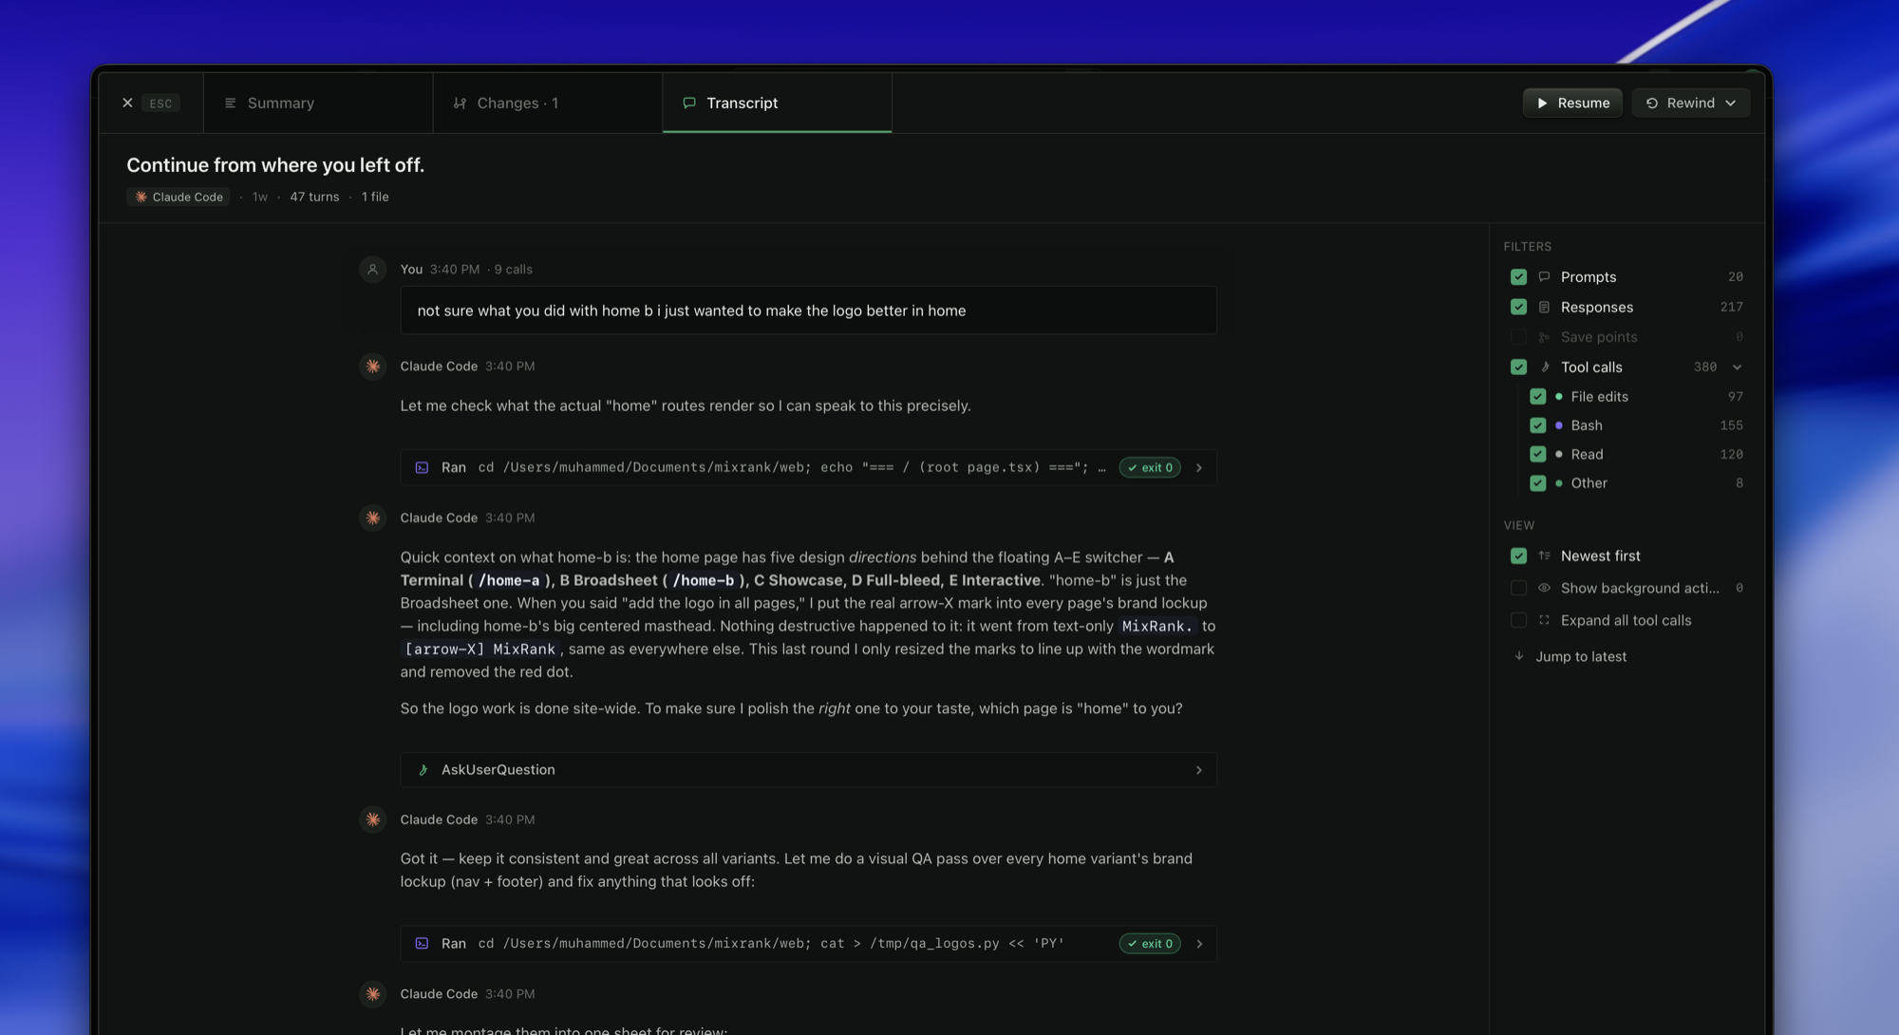The height and width of the screenshot is (1035, 1899).
Task: Uncheck the Read filter
Action: click(x=1537, y=455)
